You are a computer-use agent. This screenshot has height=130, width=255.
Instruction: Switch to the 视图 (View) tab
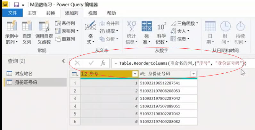[93, 13]
